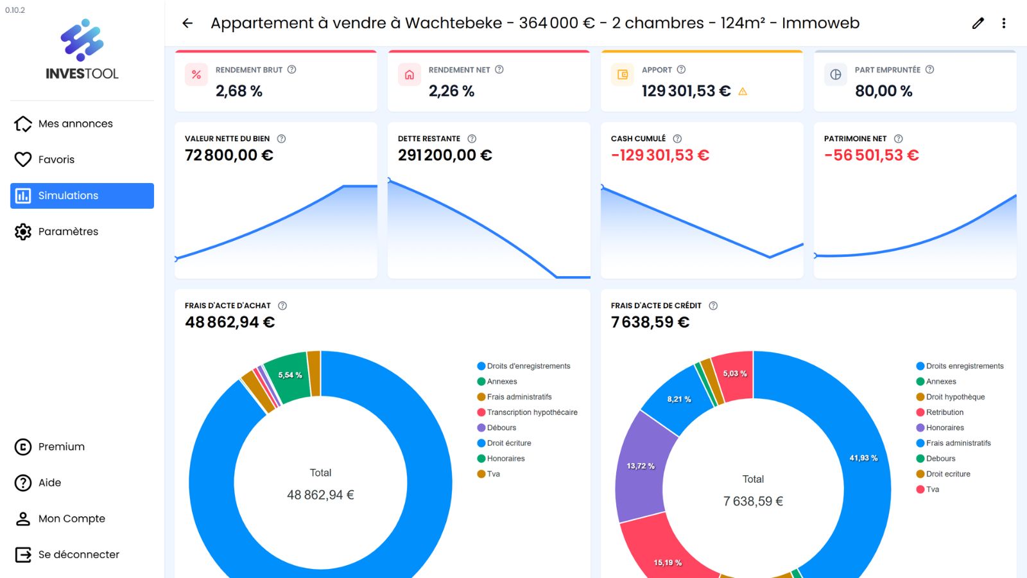This screenshot has height=578, width=1027.
Task: Click the percent icon in Rendement brut card
Action: tap(196, 74)
